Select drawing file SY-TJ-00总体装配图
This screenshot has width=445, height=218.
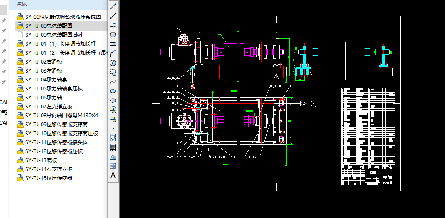tap(45, 26)
